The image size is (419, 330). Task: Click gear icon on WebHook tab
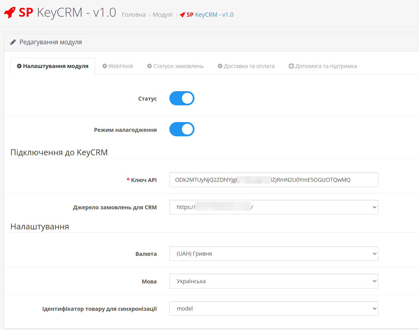[x=105, y=66]
